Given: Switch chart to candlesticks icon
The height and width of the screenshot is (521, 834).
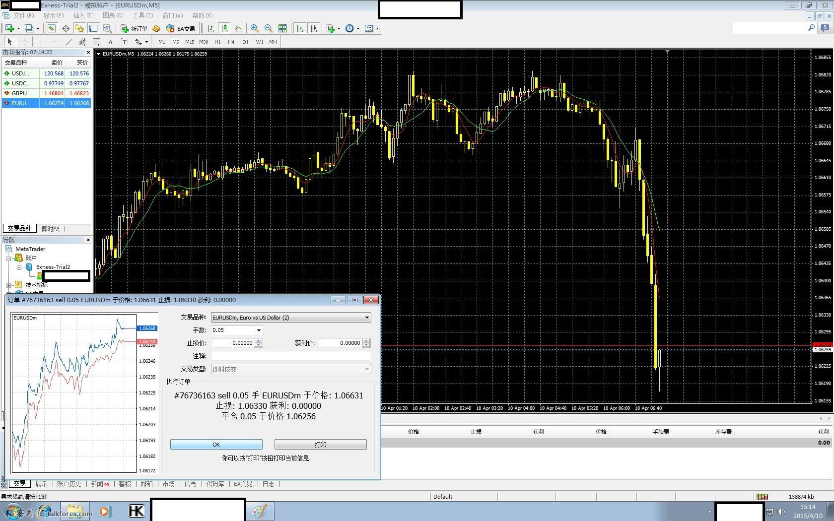Looking at the screenshot, I should coord(224,28).
